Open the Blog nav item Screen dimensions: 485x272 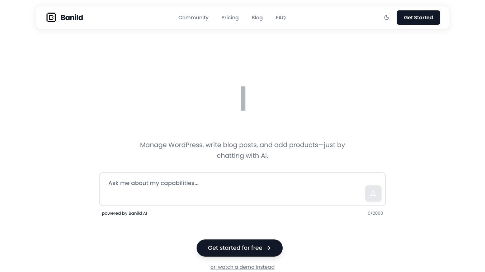pos(257,18)
